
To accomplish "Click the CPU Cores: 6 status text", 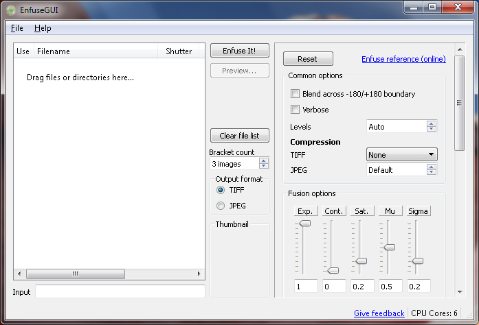I will (x=434, y=313).
